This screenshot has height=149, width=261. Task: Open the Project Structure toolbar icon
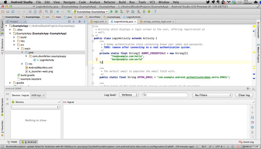(x=133, y=12)
